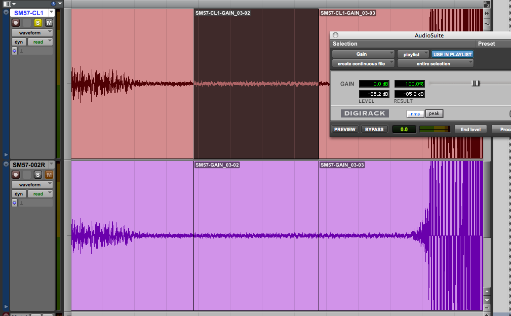Viewport: 511px width, 316px height.
Task: Mute the SM57-CL1 track
Action: (x=49, y=23)
